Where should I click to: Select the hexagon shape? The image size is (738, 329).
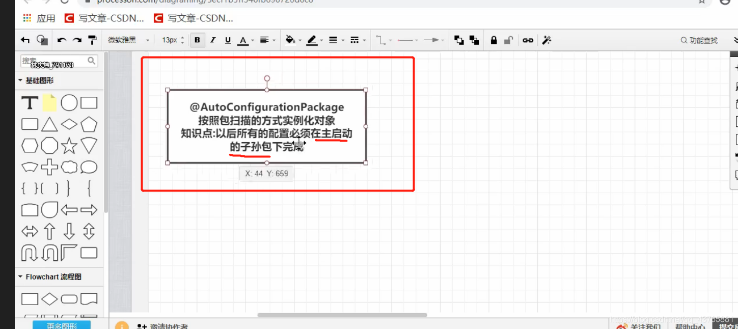(x=30, y=146)
